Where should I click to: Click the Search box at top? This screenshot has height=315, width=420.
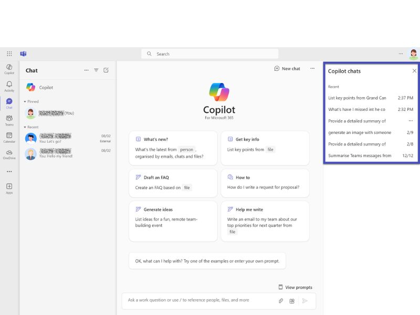(x=210, y=54)
